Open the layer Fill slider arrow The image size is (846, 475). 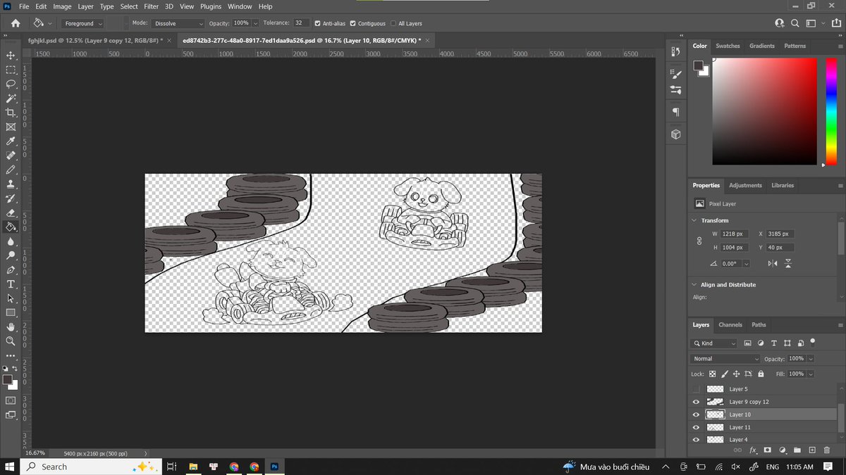coord(811,374)
